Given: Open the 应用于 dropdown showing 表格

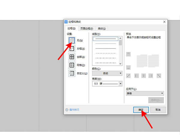Looking at the screenshot, I should point(145,94).
